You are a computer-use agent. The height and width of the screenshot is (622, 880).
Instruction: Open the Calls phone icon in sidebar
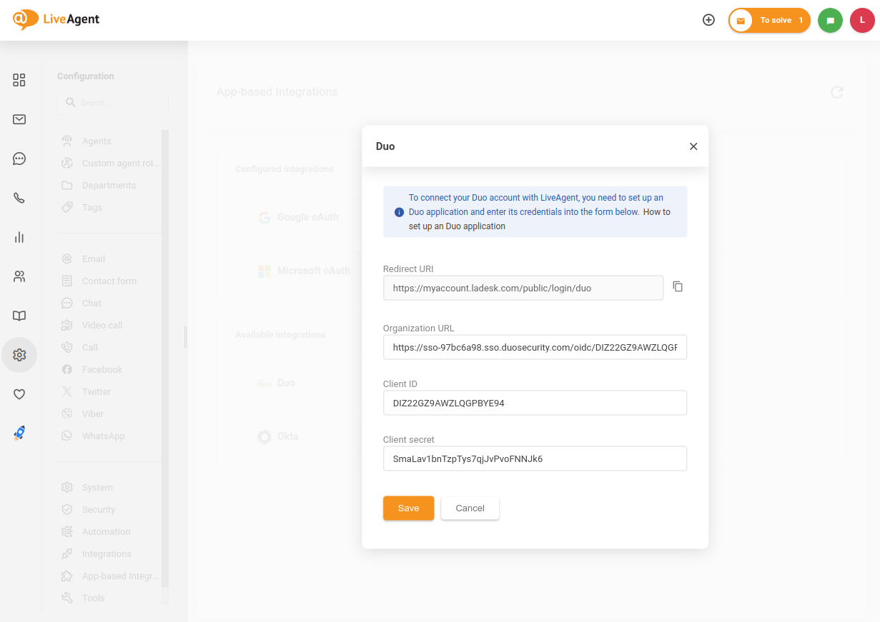click(x=19, y=198)
